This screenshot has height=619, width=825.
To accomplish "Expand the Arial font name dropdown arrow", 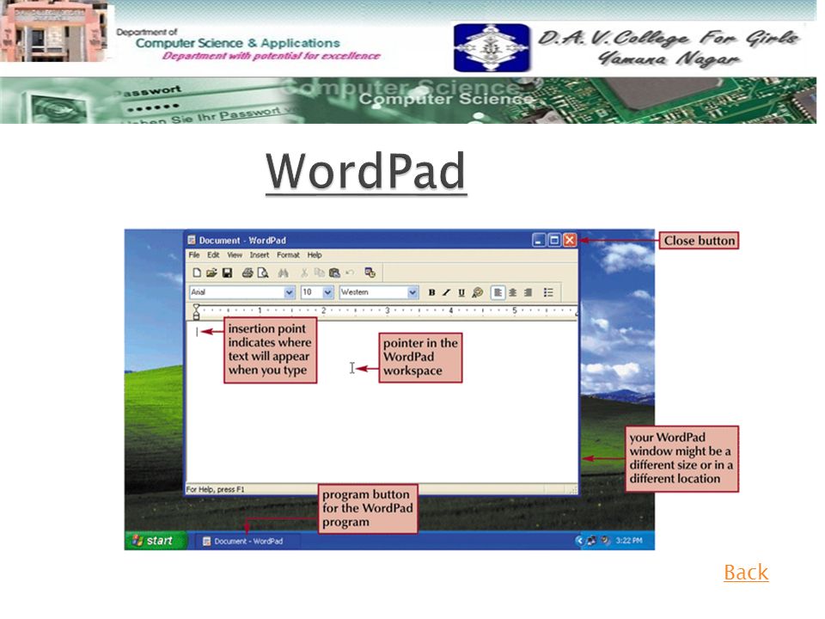I will coord(289,292).
